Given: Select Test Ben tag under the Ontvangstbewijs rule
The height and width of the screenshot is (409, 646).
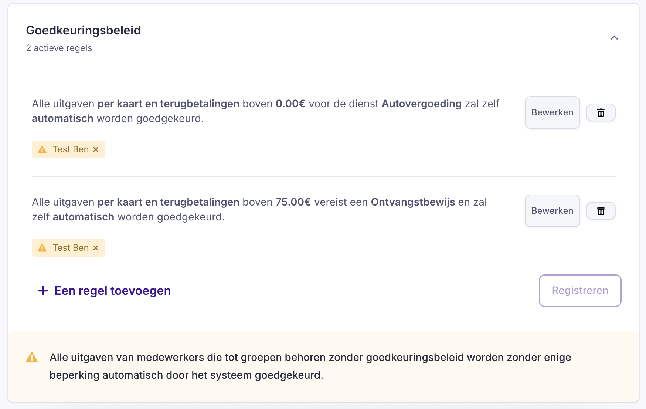Looking at the screenshot, I should [x=71, y=248].
